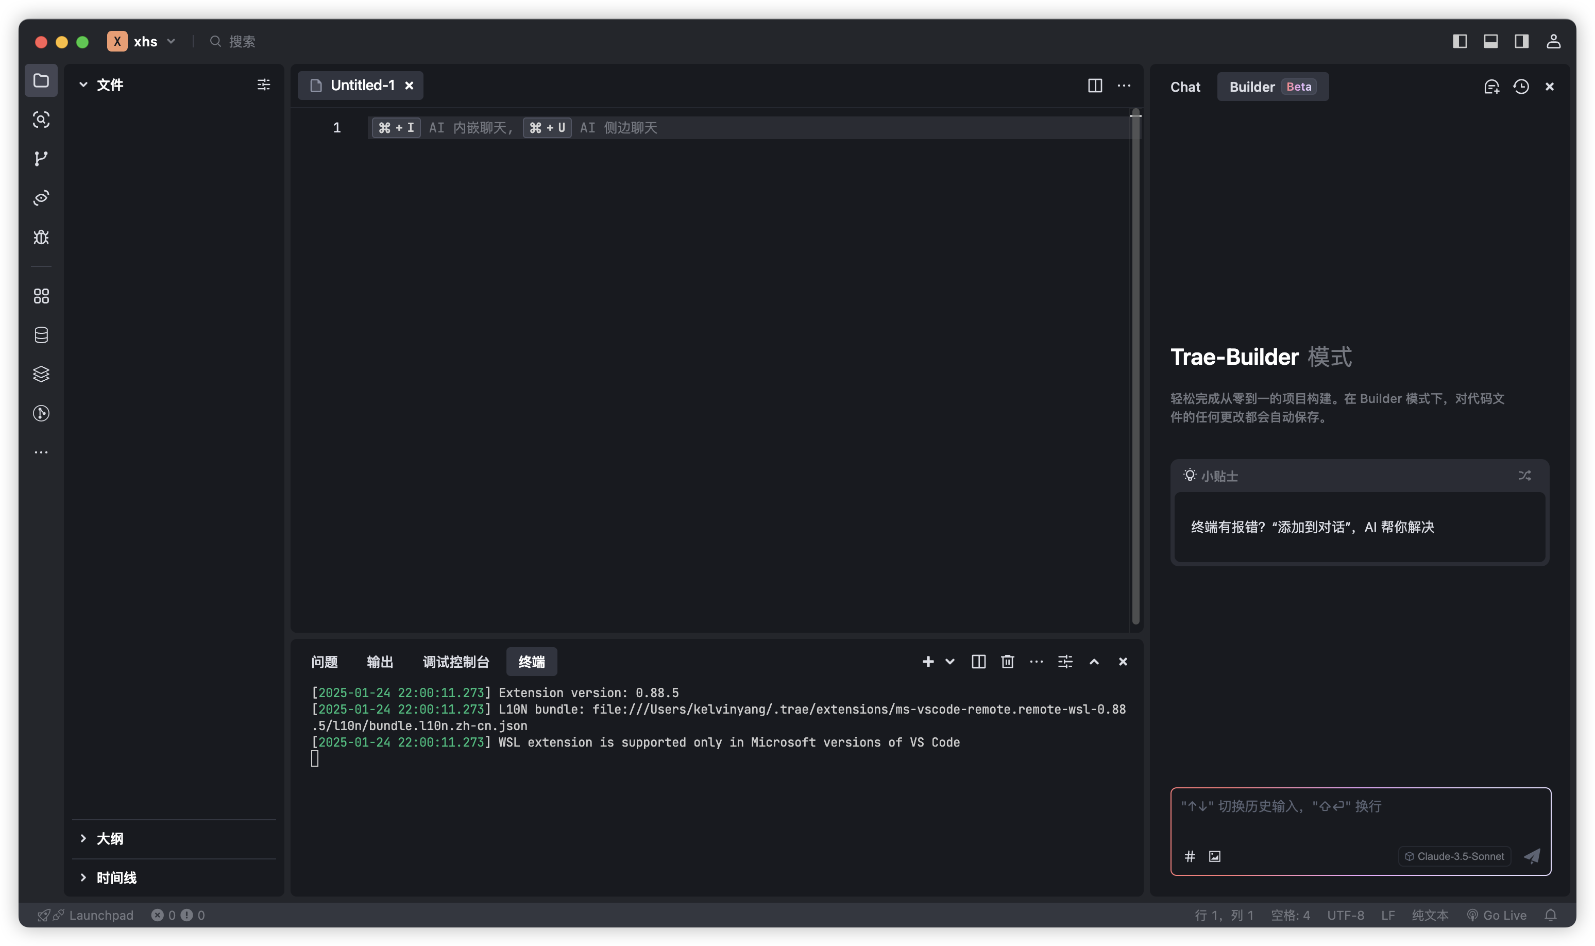Start a new chat conversation icon
This screenshot has height=946, width=1595.
click(1491, 87)
